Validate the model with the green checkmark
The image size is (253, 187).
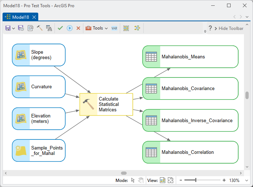[60, 28]
